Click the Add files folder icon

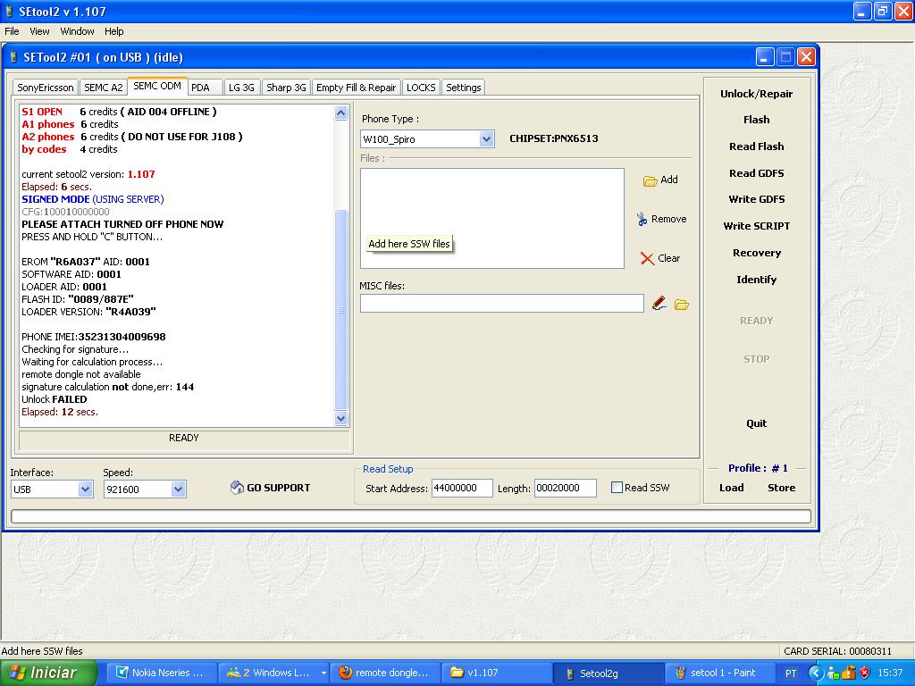click(x=650, y=180)
